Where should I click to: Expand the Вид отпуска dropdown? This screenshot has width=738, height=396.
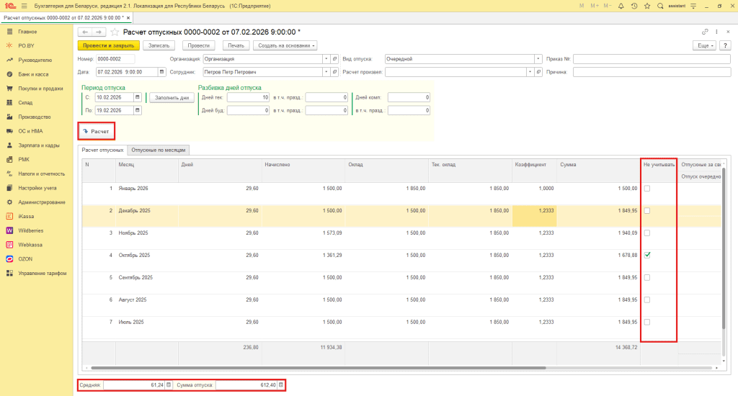pyautogui.click(x=538, y=59)
